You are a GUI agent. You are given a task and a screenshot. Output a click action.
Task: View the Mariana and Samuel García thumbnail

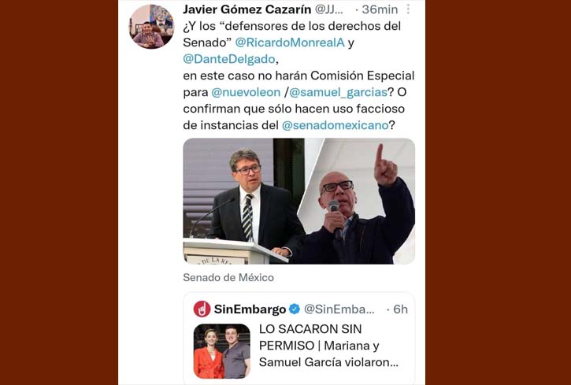pyautogui.click(x=222, y=351)
